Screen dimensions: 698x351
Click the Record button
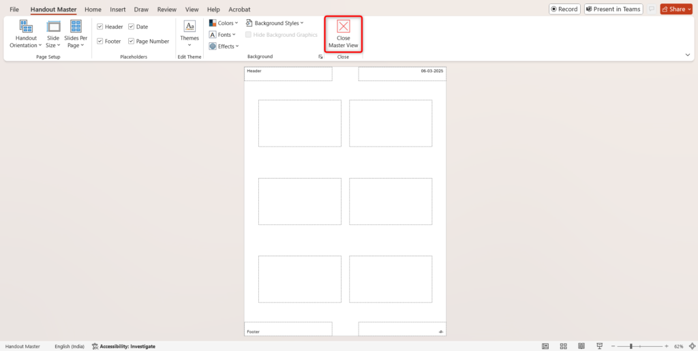tap(564, 10)
